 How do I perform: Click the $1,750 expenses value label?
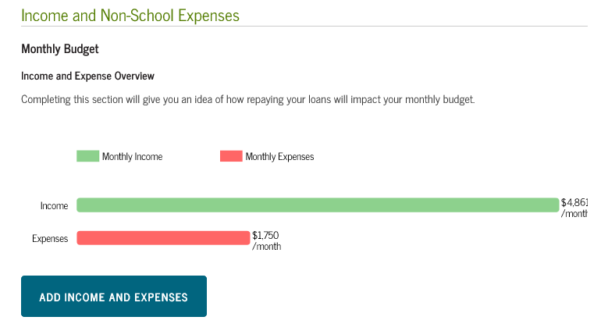coord(266,235)
